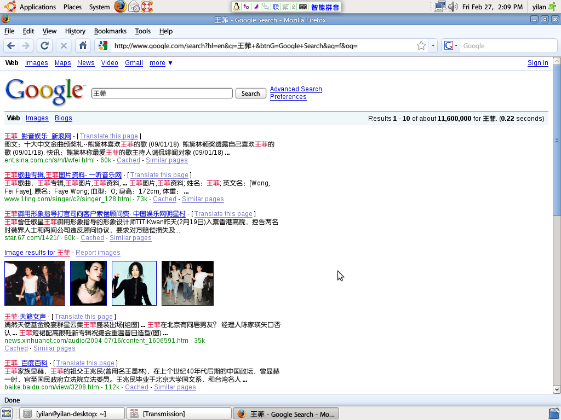Image resolution: width=561 pixels, height=420 pixels.
Task: Click the keyboard icon in the input method bar
Action: (302, 7)
